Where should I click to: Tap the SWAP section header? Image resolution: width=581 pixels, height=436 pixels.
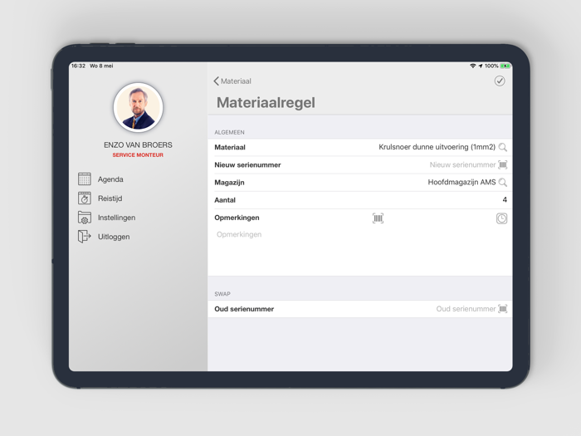(x=222, y=294)
